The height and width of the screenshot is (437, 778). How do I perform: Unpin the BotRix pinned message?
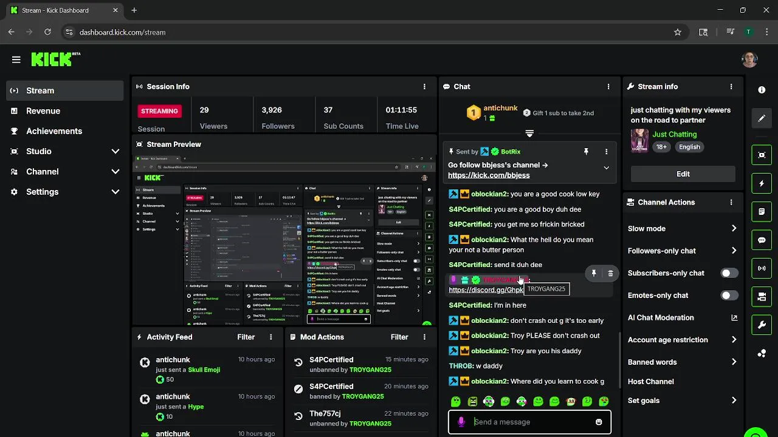(x=586, y=152)
